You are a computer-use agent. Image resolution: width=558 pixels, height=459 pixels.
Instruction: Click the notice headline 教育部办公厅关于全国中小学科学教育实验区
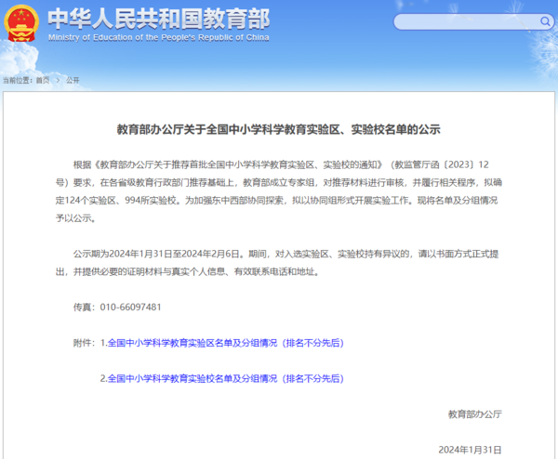pos(279,129)
